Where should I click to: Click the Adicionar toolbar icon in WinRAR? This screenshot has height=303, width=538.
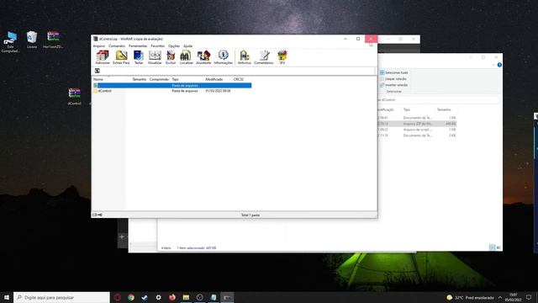pyautogui.click(x=103, y=57)
